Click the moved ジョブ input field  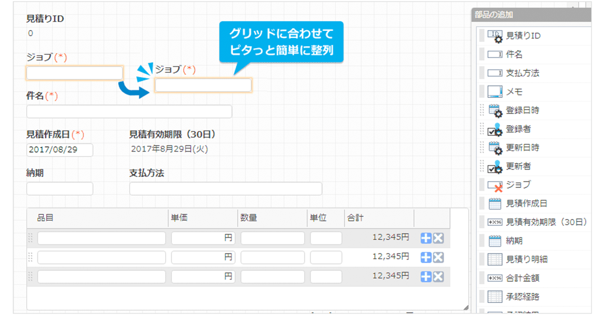click(x=203, y=86)
